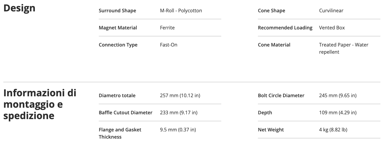This screenshot has height=141, width=387.
Task: Click the Curvilinear value
Action: pos(331,11)
